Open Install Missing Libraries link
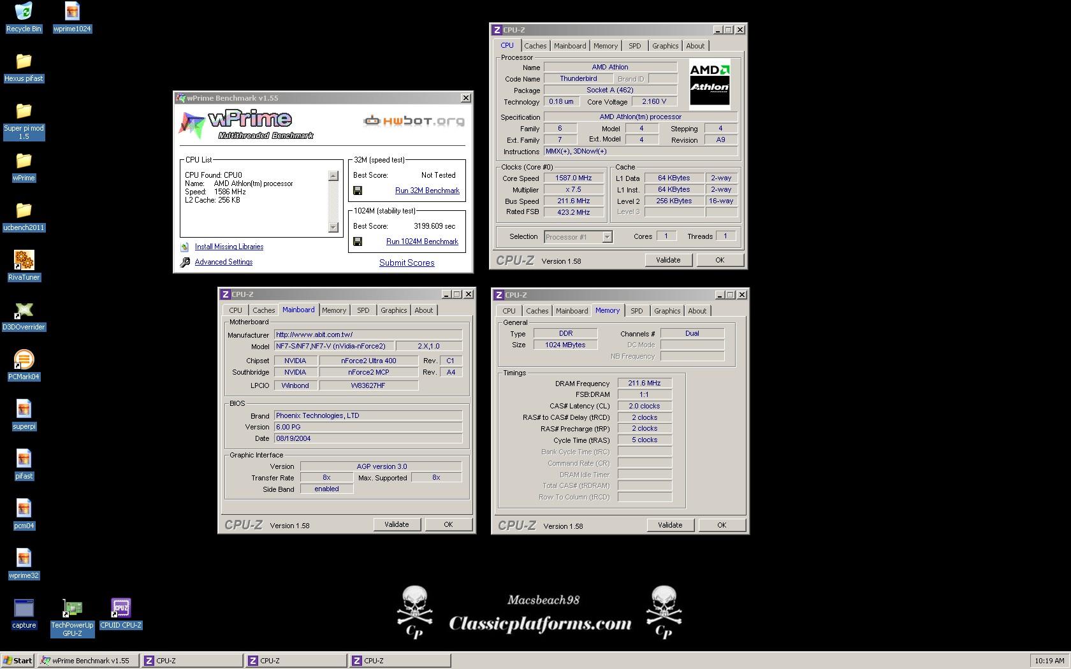 coord(229,247)
